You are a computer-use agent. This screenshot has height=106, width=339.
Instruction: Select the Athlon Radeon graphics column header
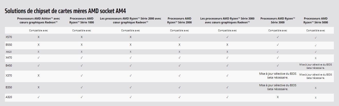(38, 21)
